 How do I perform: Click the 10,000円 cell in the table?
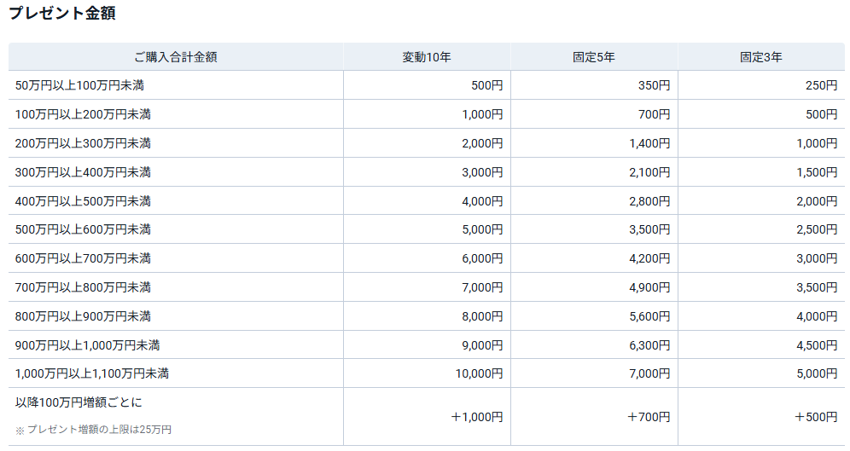coord(479,373)
